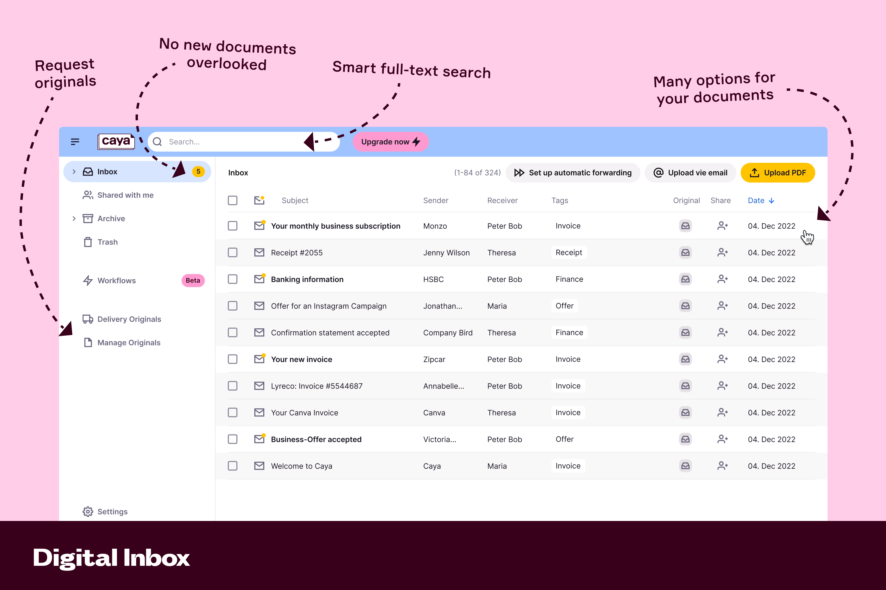This screenshot has width=886, height=590.
Task: Tick checkbox for Your monthly business subscription
Action: pos(232,226)
